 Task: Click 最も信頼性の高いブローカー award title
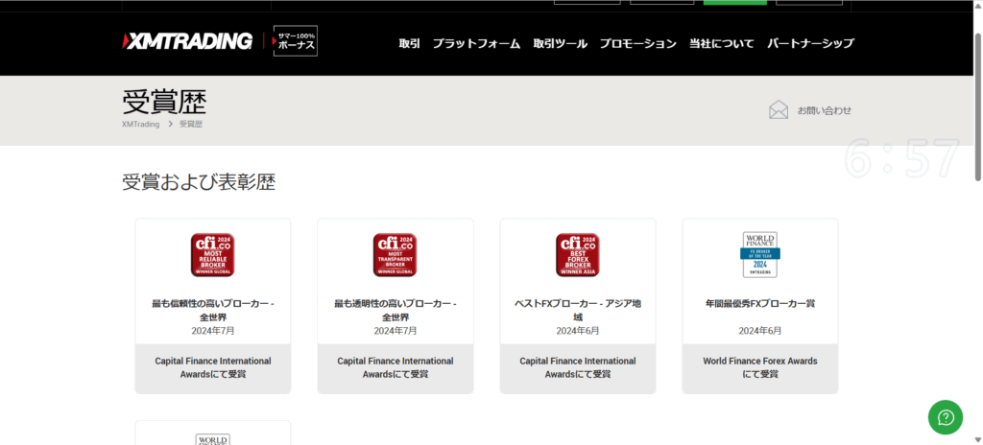pos(212,310)
